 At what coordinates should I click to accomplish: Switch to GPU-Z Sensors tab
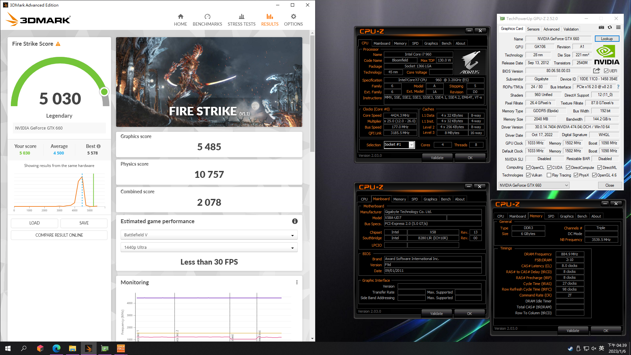pyautogui.click(x=533, y=29)
